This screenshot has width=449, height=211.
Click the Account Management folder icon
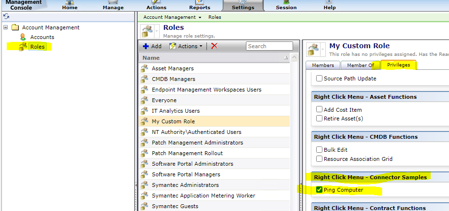[15, 27]
